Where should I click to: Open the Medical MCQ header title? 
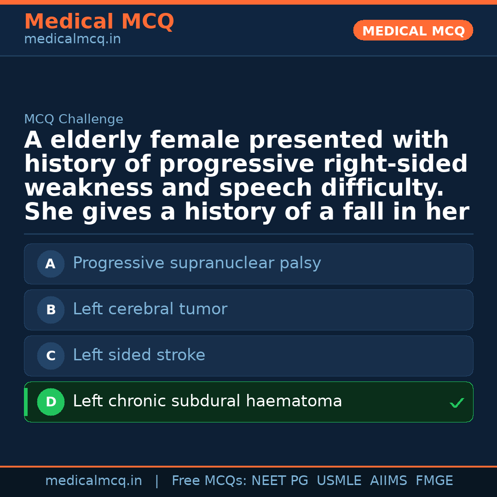(x=99, y=22)
